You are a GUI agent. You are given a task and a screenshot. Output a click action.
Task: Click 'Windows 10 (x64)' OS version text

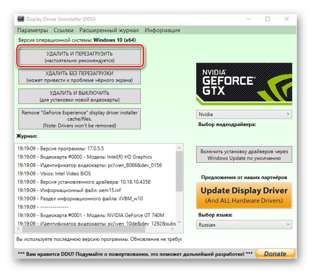point(115,40)
